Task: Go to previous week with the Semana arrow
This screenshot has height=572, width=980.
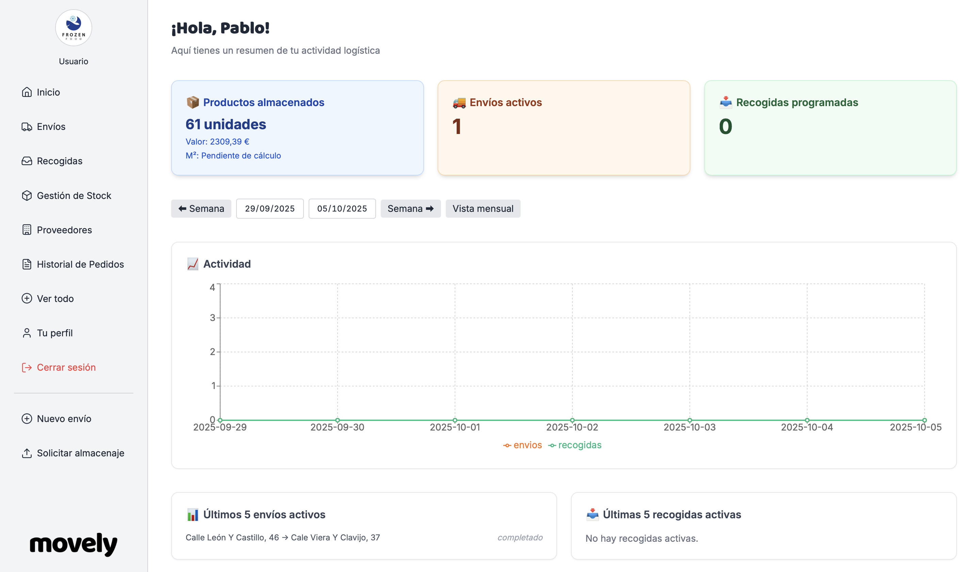Action: (x=201, y=209)
